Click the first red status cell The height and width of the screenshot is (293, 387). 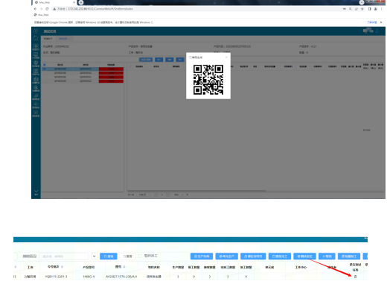click(x=111, y=69)
